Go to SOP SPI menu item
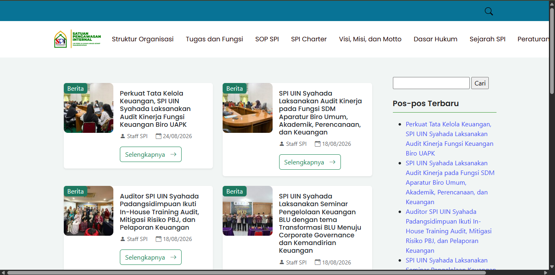Image resolution: width=555 pixels, height=275 pixels. [267, 39]
